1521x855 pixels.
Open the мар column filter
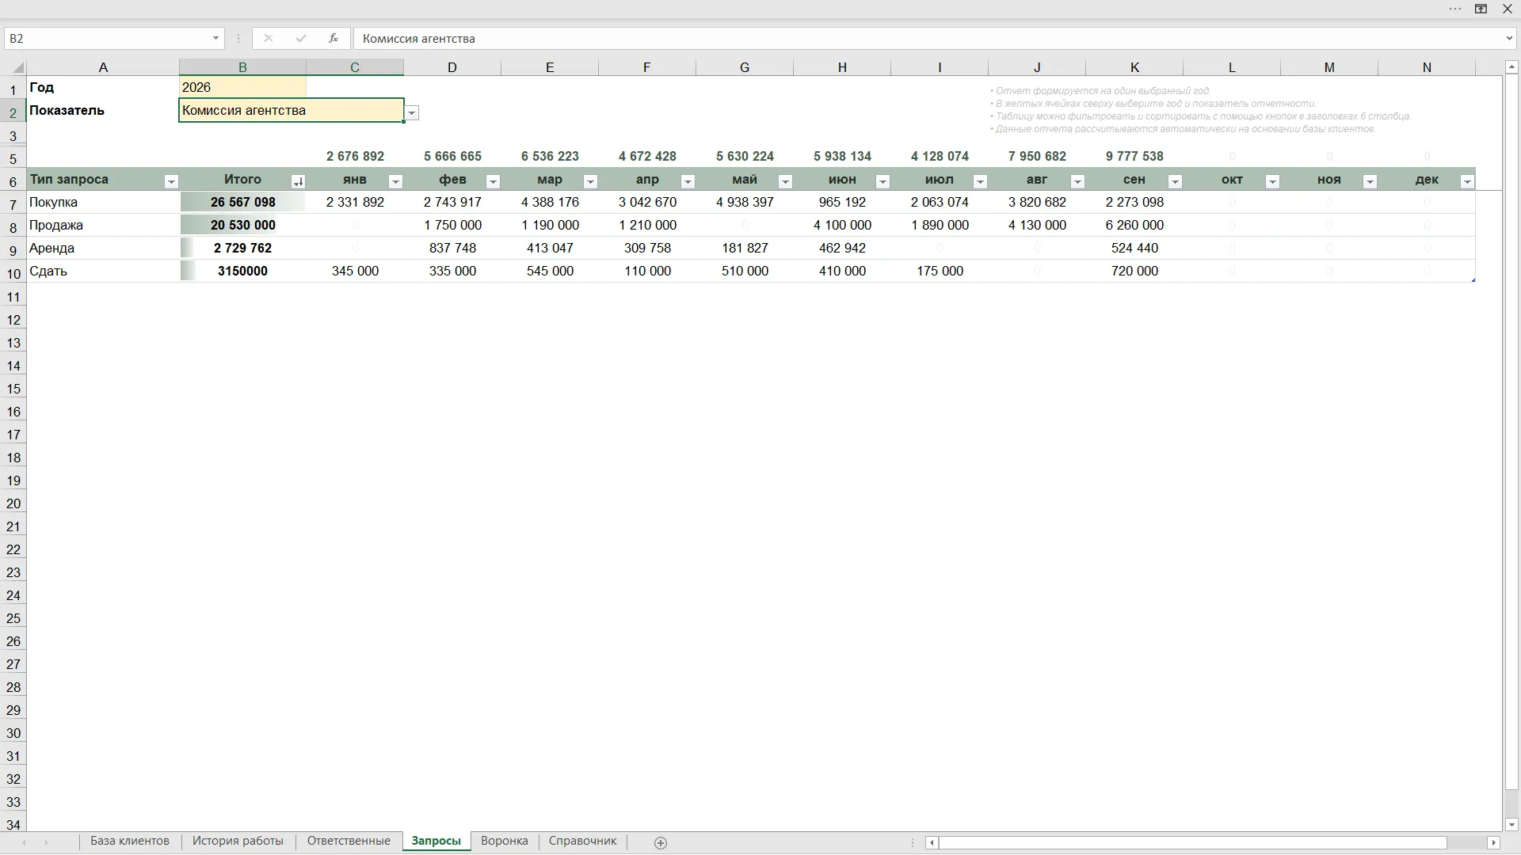pyautogui.click(x=590, y=182)
